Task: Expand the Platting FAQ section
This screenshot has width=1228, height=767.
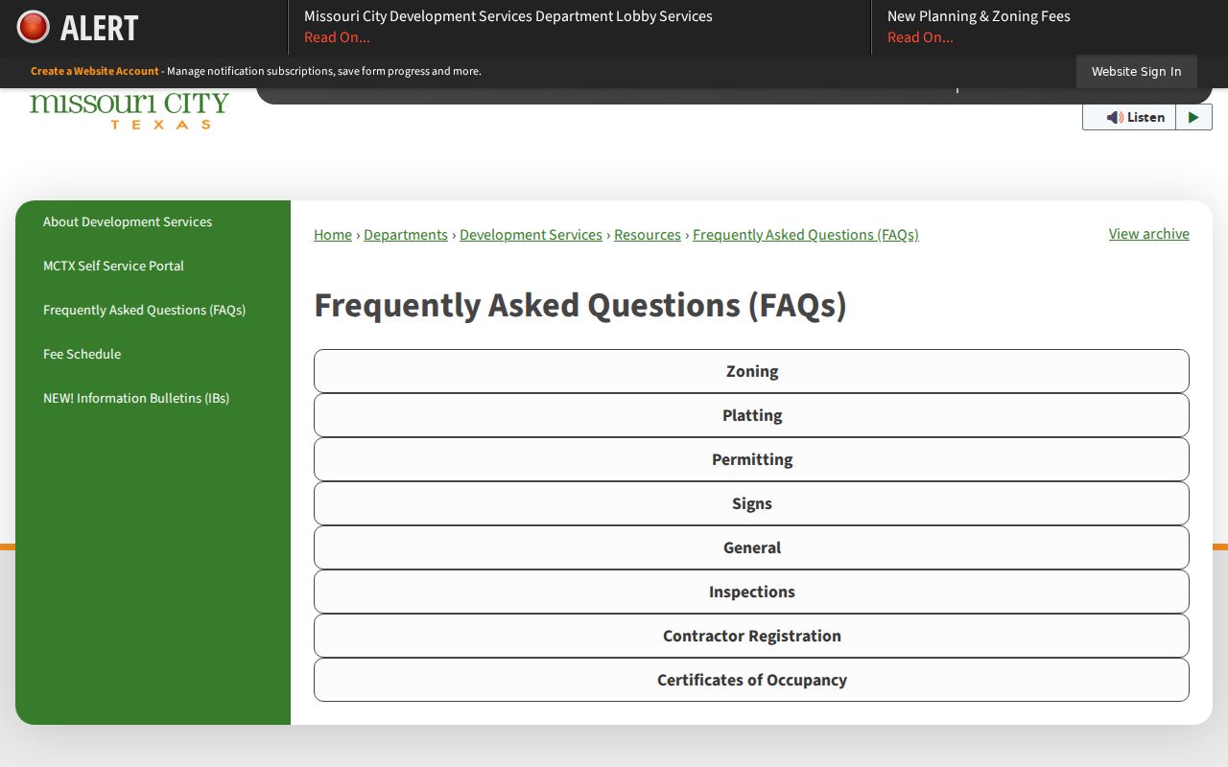Action: (751, 415)
